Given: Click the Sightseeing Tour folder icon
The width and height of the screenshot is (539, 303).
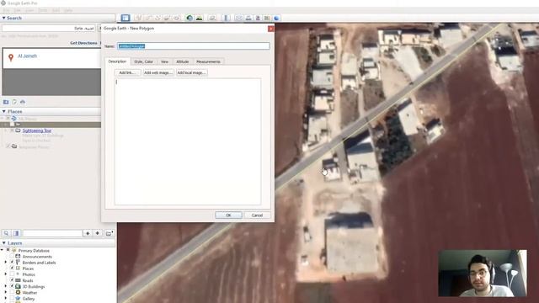Looking at the screenshot, I should click(x=18, y=130).
